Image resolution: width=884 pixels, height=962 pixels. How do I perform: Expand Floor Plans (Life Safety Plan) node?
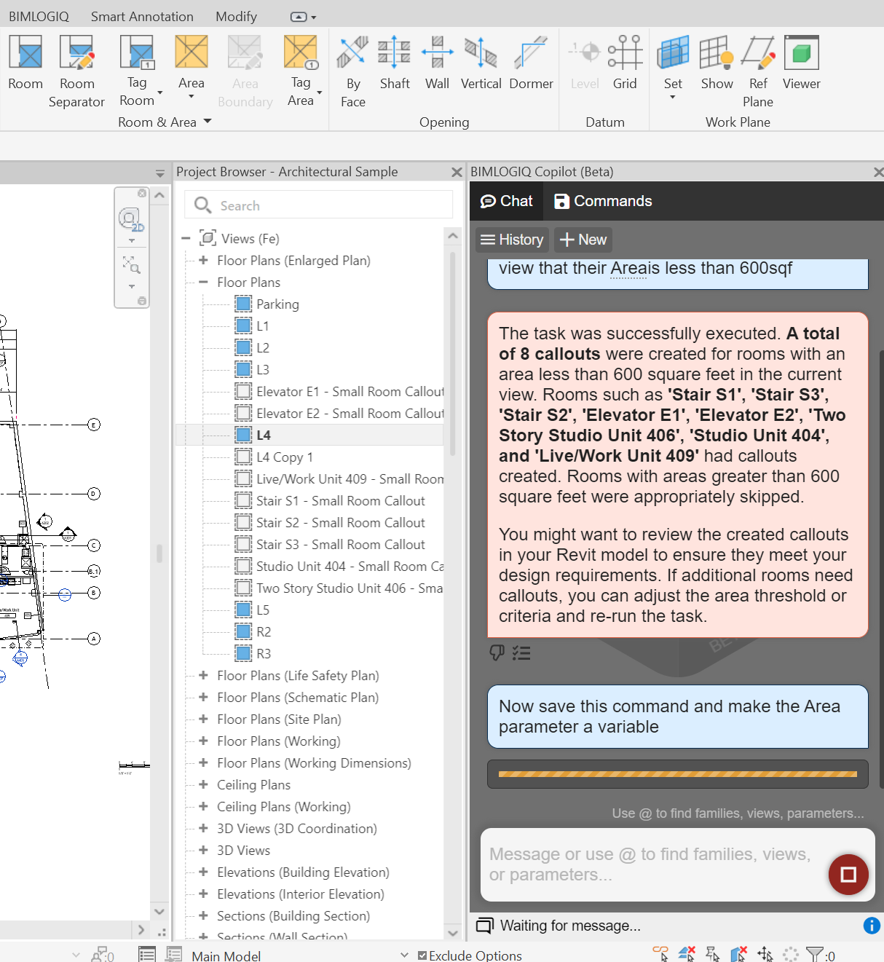203,676
